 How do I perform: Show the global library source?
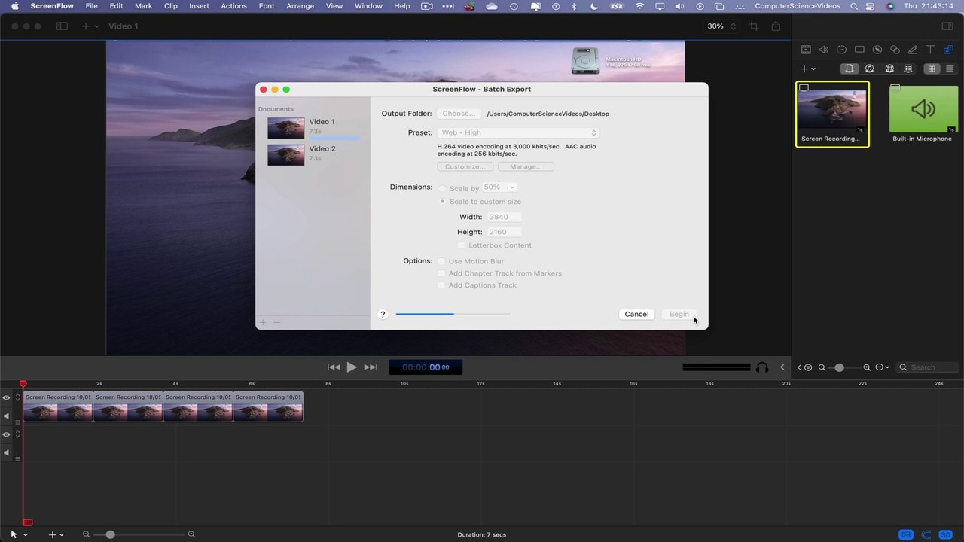click(x=889, y=69)
